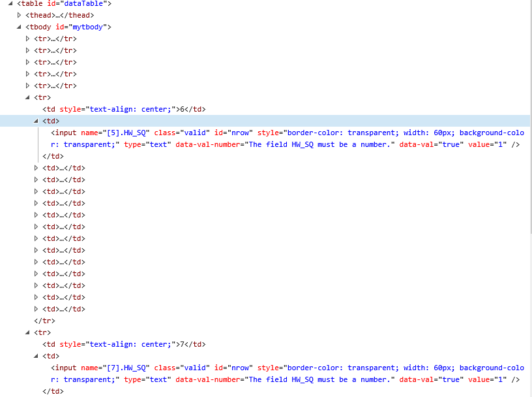Expand first collapsed td below [5].HW_SQ cell
This screenshot has width=532, height=397.
pyautogui.click(x=36, y=168)
